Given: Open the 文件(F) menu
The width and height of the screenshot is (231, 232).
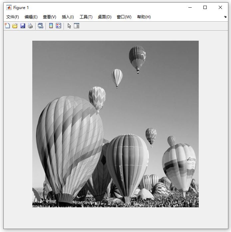Looking at the screenshot, I should (13, 17).
